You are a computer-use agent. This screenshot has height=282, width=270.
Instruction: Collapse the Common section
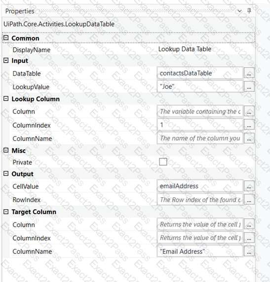click(x=6, y=38)
